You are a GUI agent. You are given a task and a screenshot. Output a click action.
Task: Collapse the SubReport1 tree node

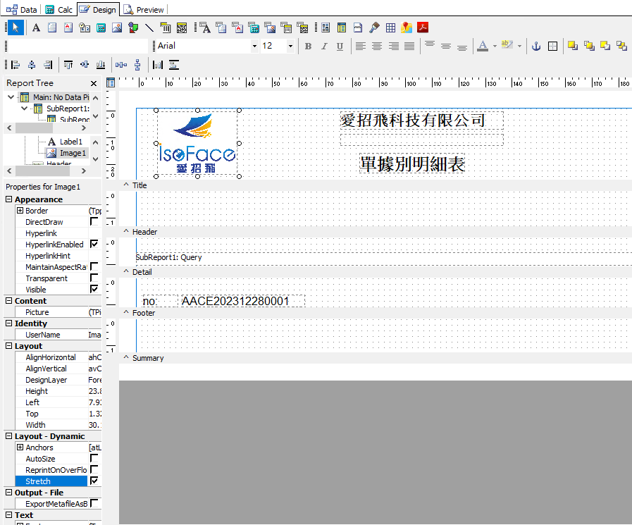[24, 109]
